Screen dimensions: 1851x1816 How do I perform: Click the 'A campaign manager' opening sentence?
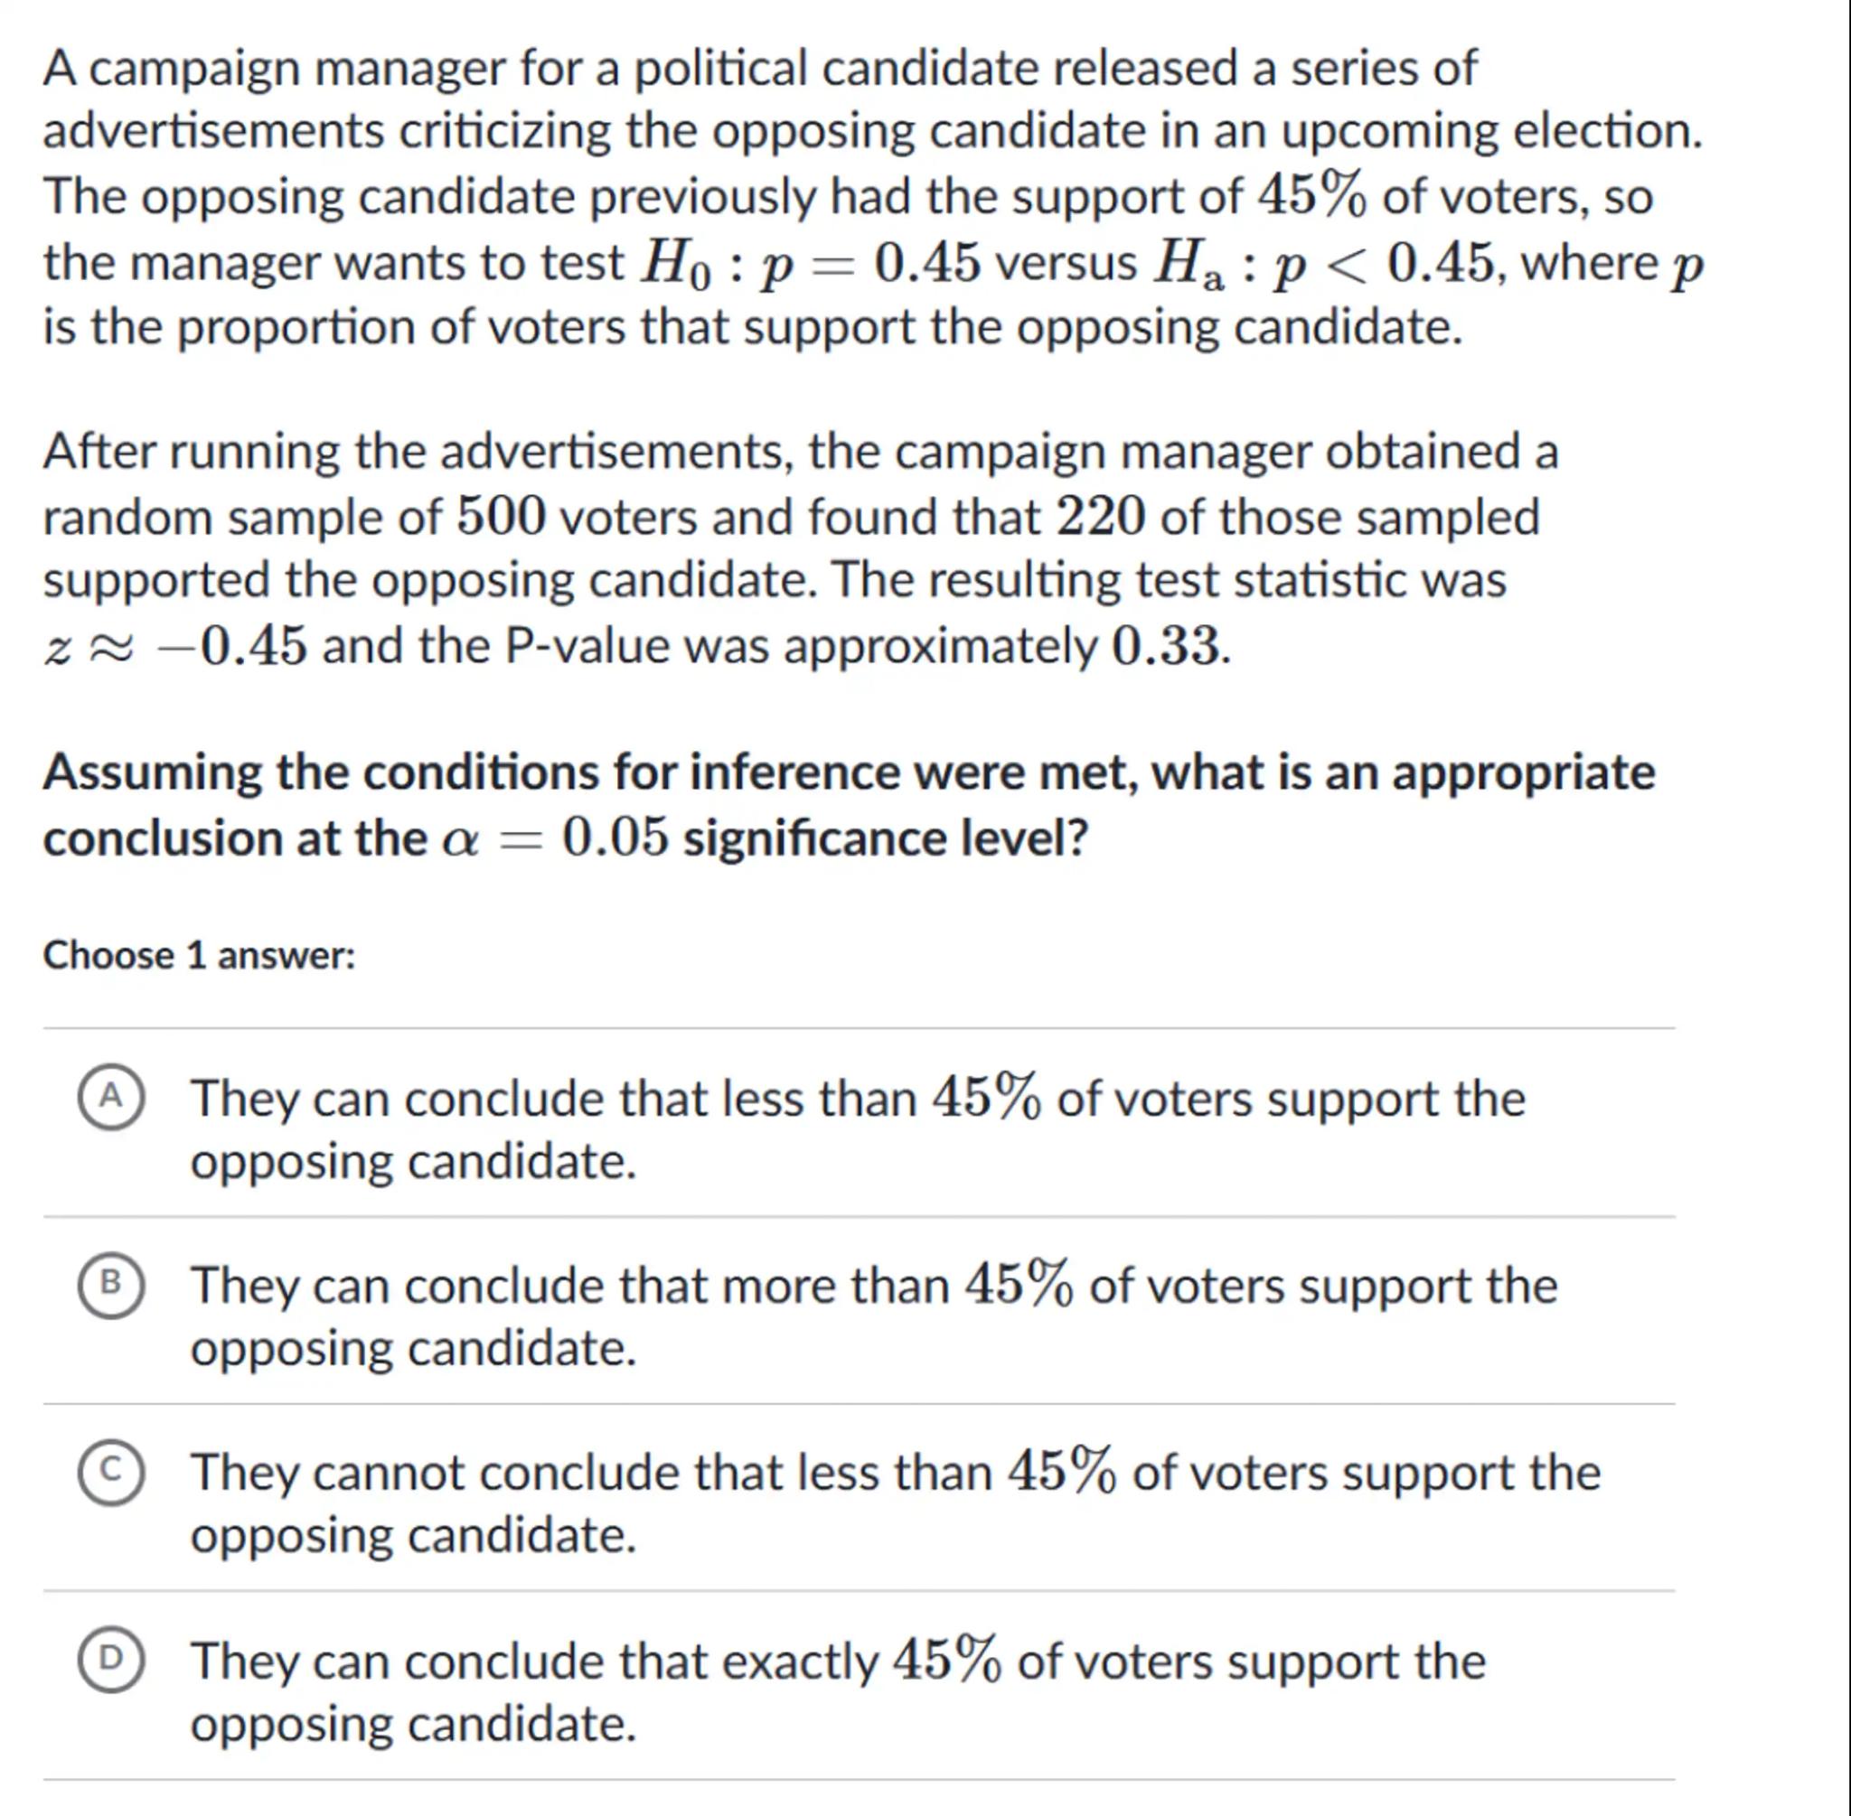[758, 69]
